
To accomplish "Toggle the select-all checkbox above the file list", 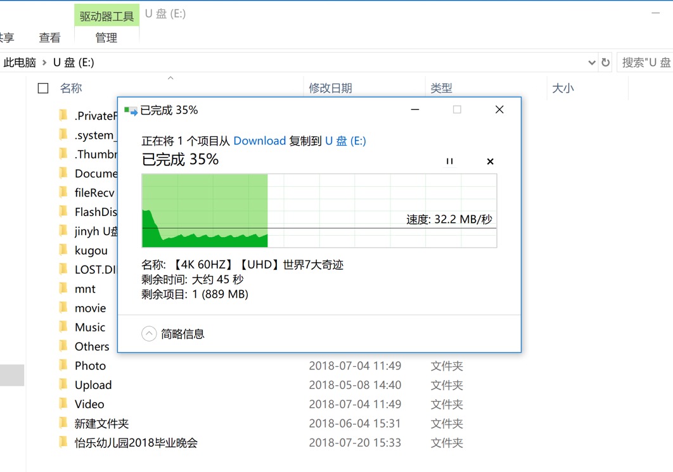I will (x=42, y=88).
